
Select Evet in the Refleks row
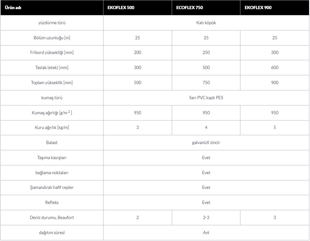click(206, 203)
